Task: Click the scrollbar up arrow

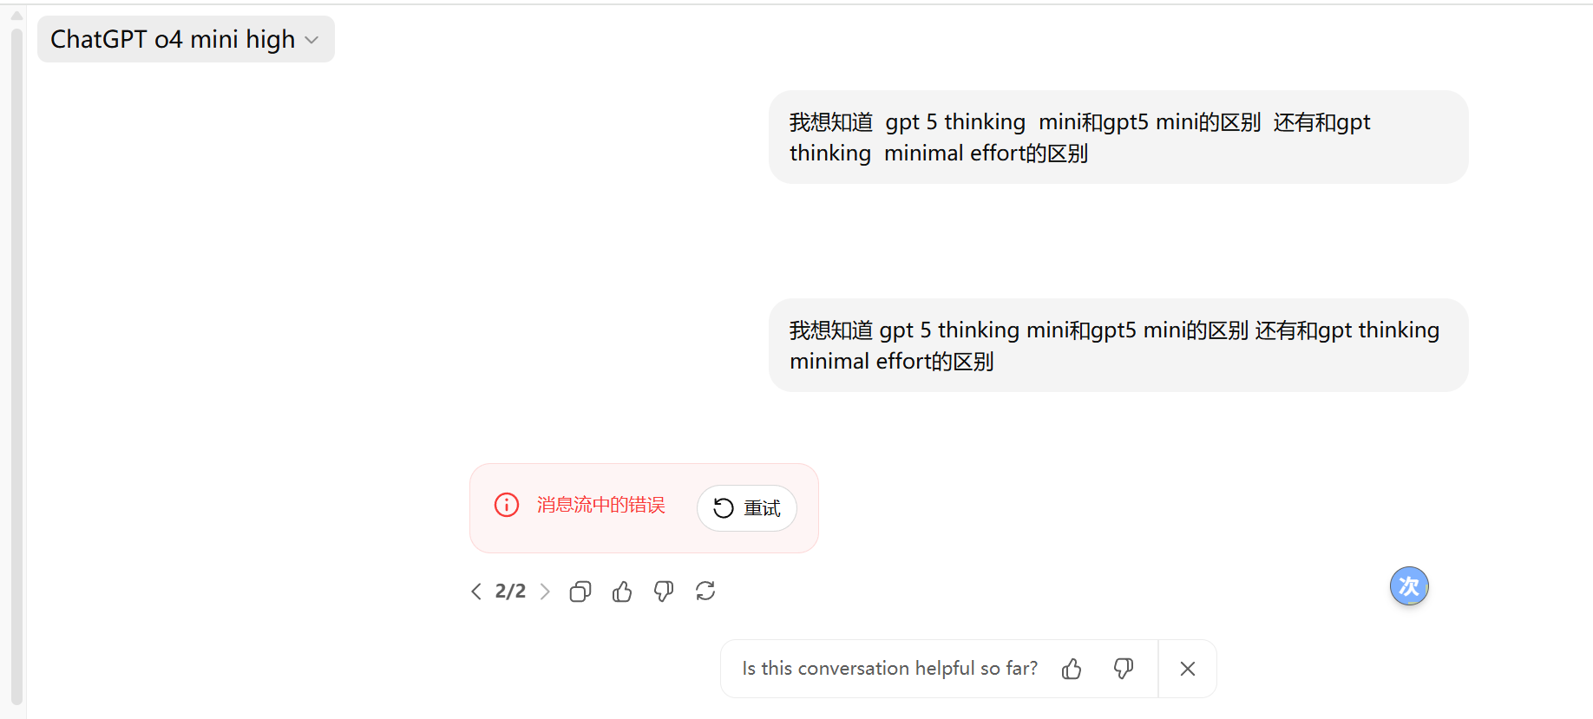Action: 16,15
